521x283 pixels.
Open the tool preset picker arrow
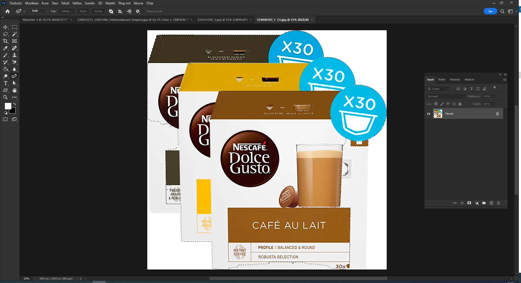[x=25, y=11]
